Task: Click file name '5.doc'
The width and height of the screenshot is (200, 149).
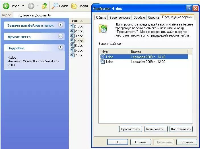Action: (79, 46)
